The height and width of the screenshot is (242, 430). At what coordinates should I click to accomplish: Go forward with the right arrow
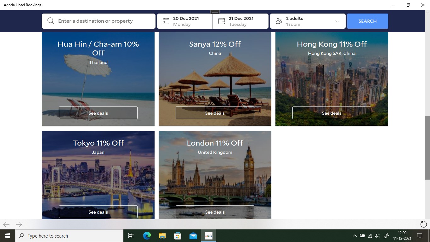click(19, 224)
